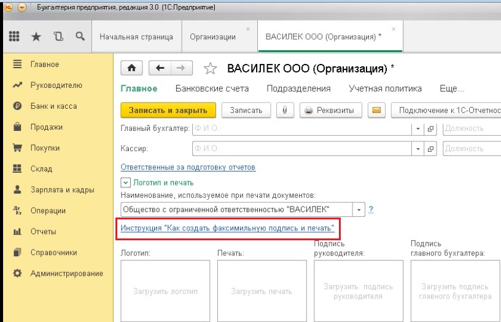Click the paperclip attachments button
Viewport: 501px width, 322px height.
285,111
